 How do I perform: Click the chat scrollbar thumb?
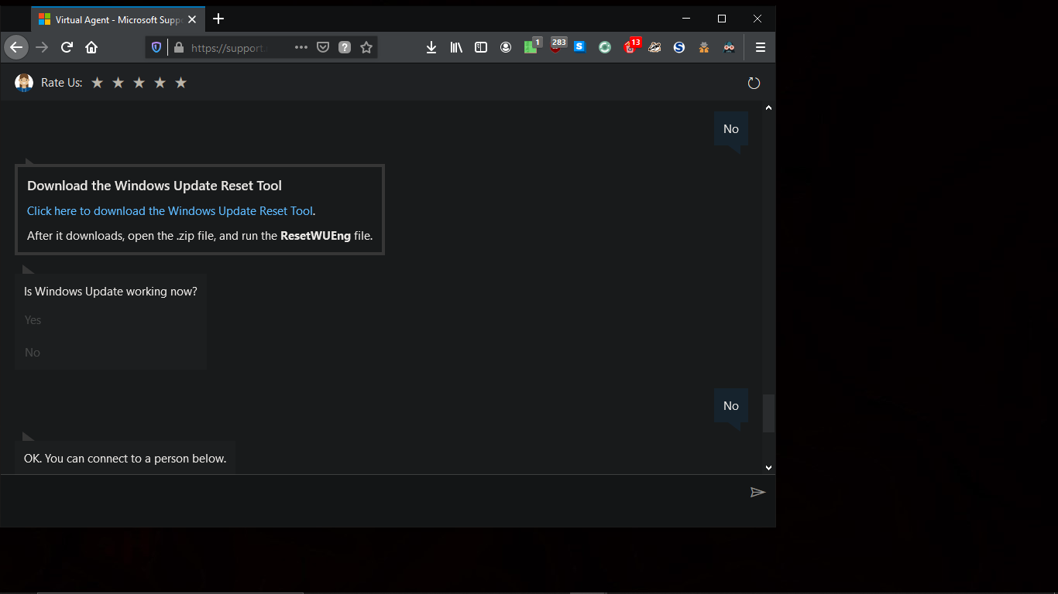click(768, 413)
